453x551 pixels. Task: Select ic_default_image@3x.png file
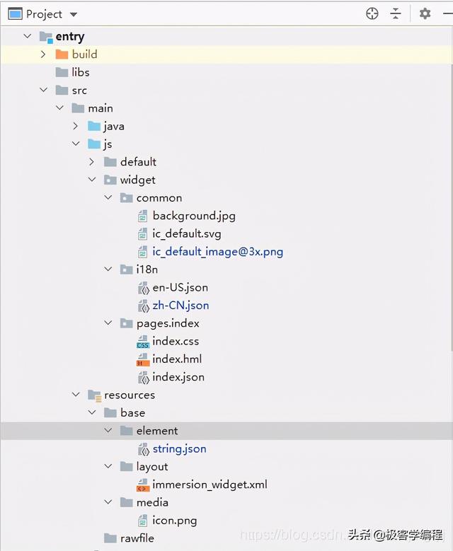tap(218, 252)
